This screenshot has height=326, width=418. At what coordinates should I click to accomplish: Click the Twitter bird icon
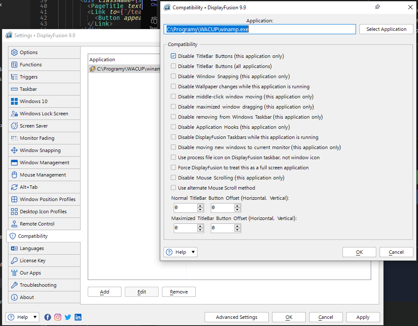click(68, 317)
